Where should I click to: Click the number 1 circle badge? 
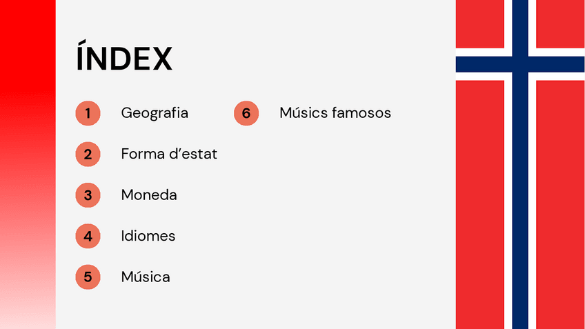tap(88, 113)
